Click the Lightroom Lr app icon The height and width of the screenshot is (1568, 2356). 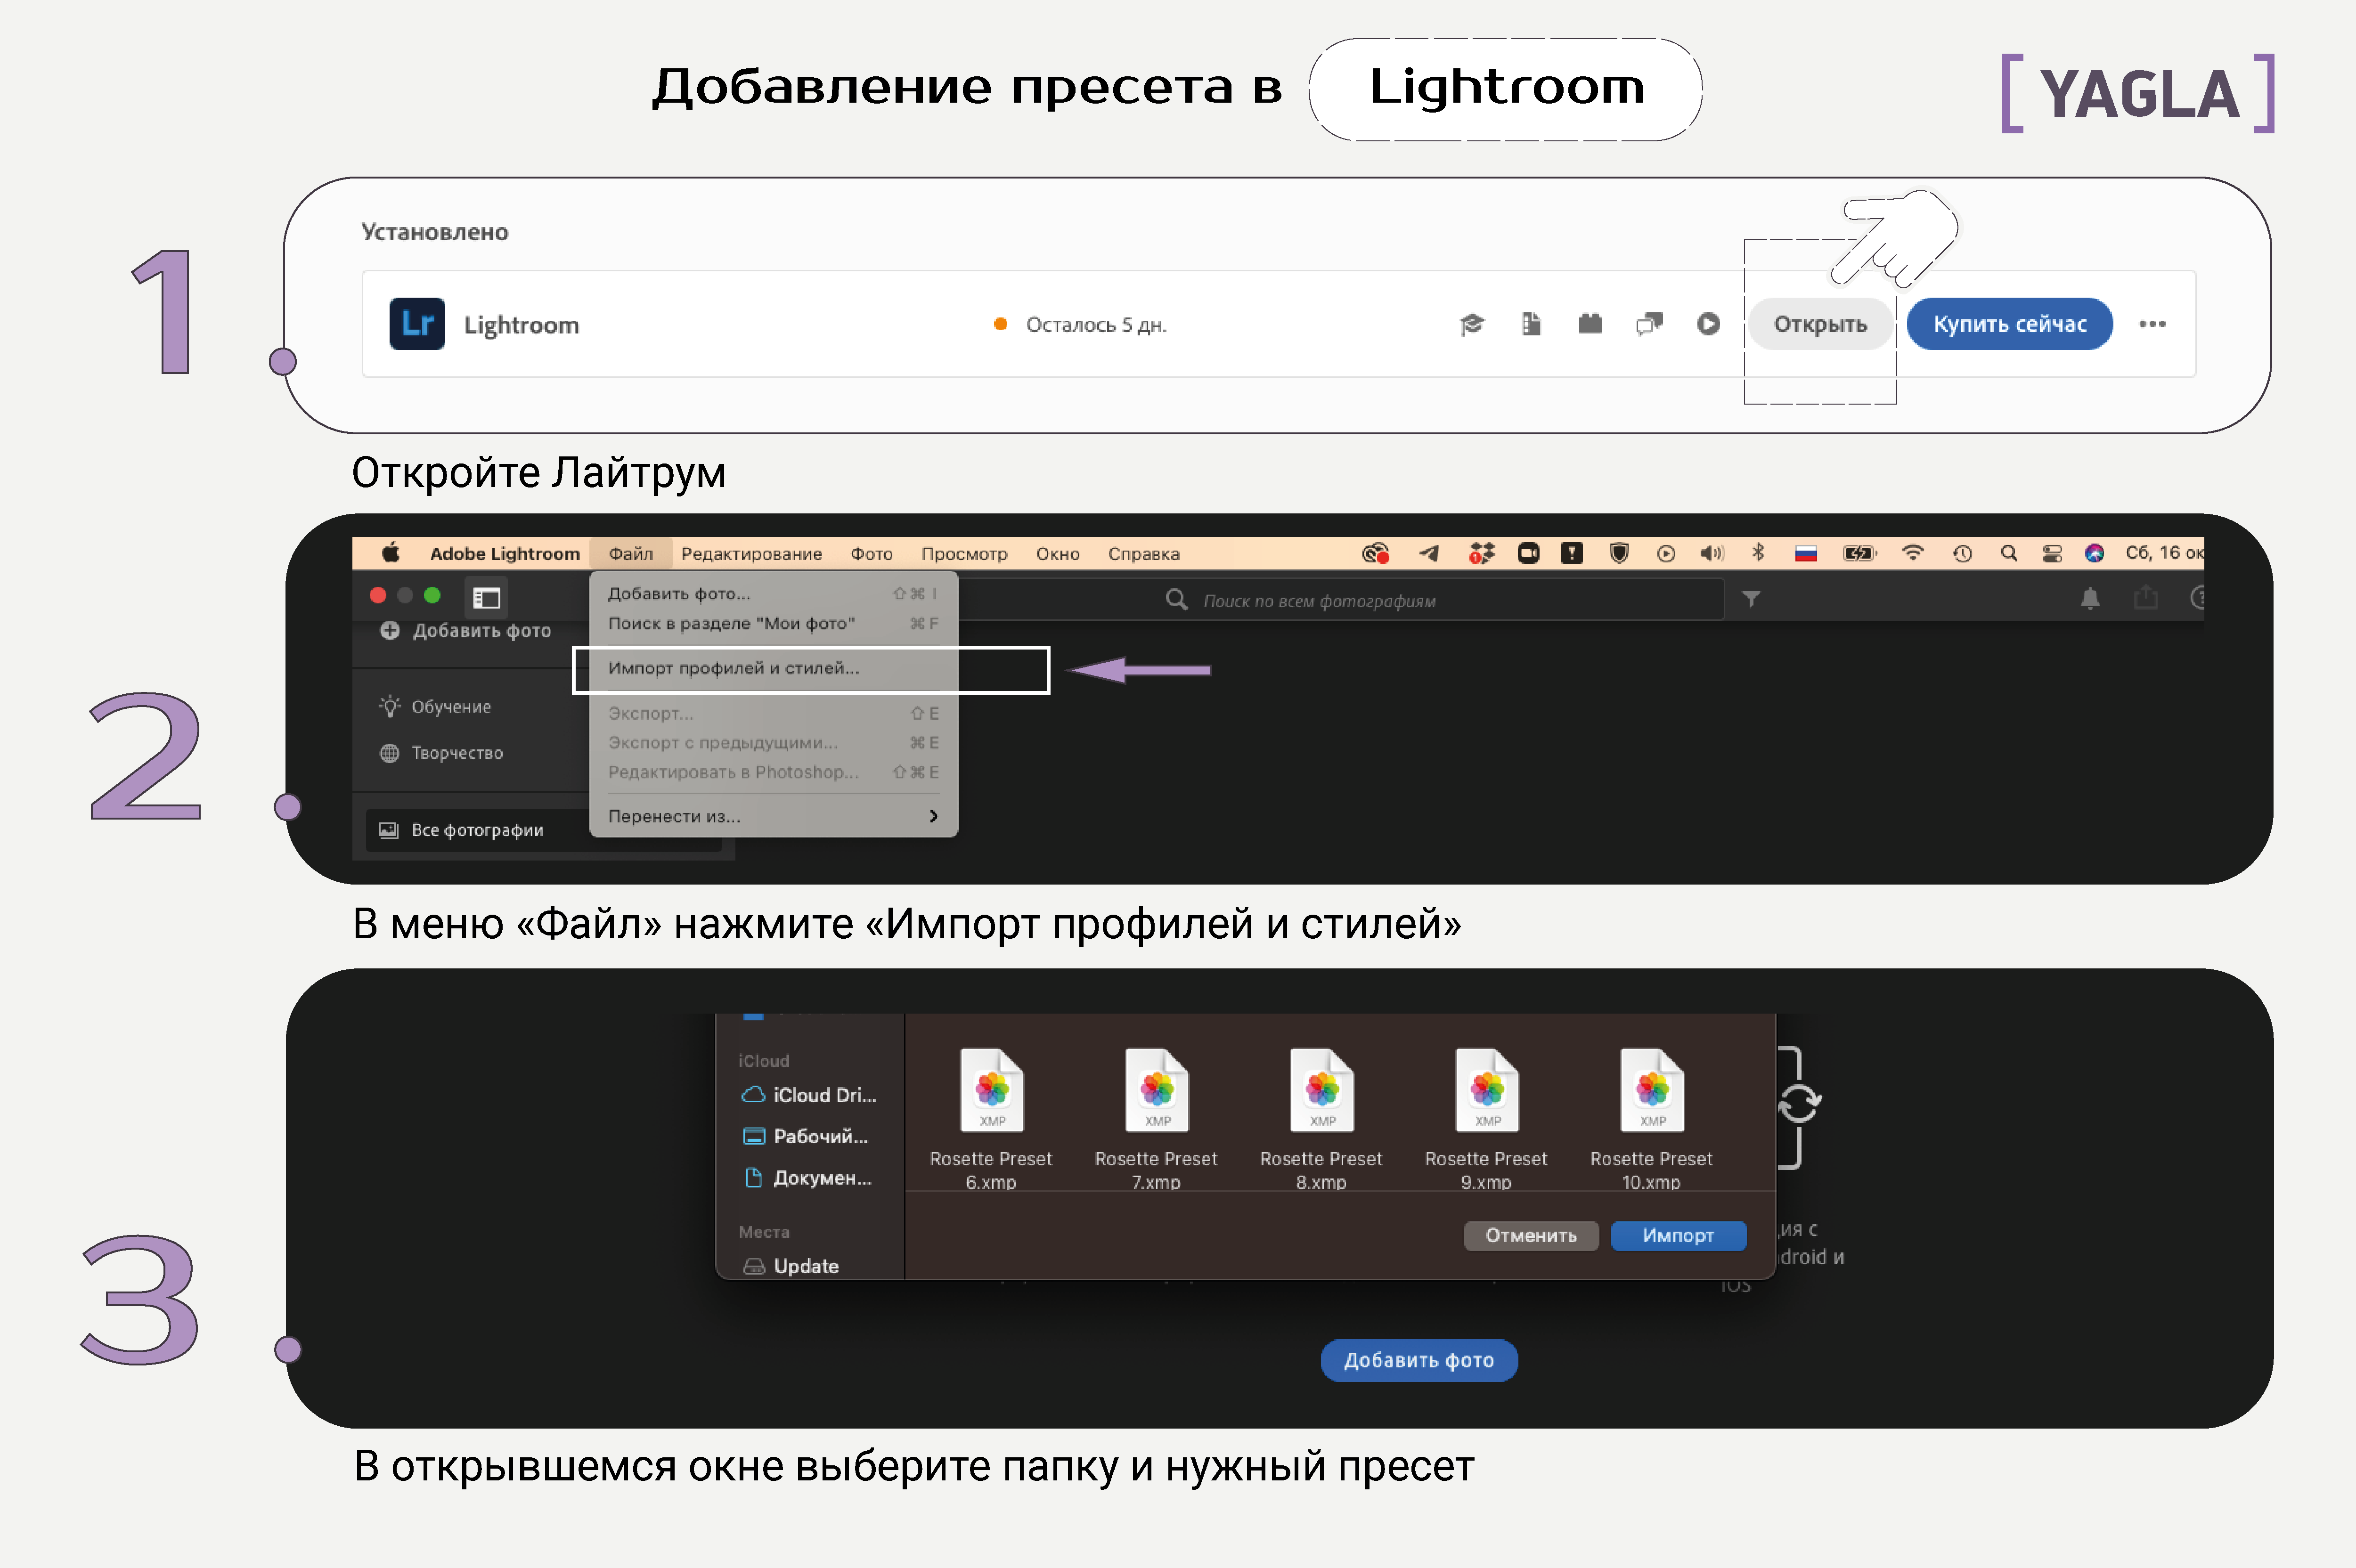[x=417, y=324]
